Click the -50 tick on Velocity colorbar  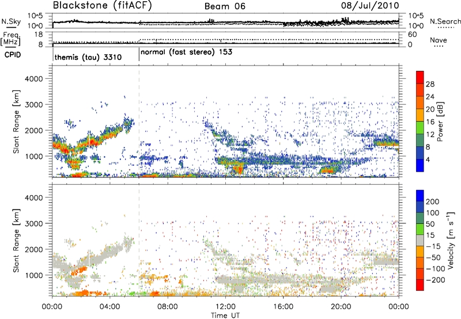(434, 257)
